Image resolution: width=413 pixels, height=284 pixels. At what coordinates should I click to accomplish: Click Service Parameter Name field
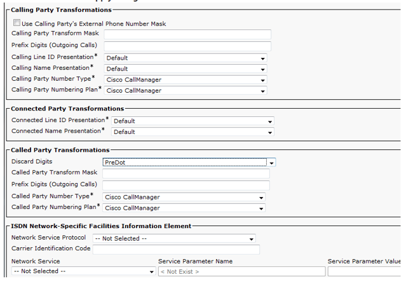point(242,271)
